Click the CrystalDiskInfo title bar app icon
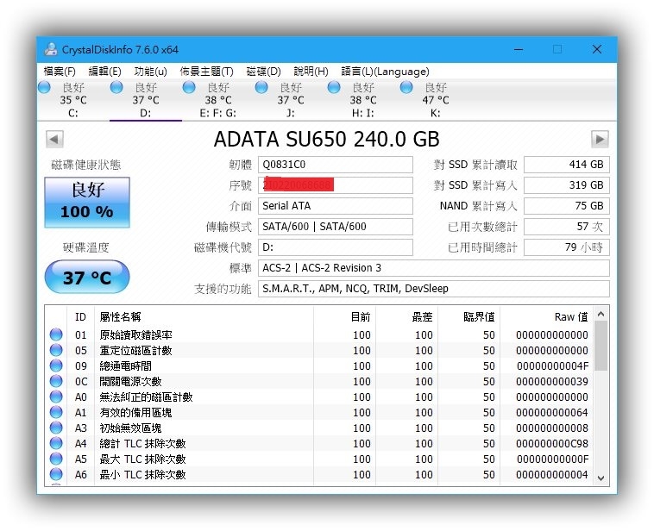 [51, 50]
